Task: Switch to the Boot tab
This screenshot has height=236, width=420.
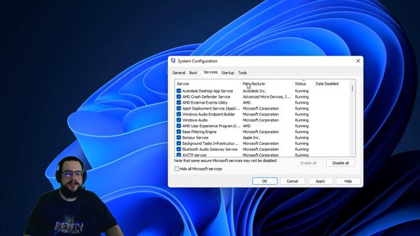Action: coord(193,73)
